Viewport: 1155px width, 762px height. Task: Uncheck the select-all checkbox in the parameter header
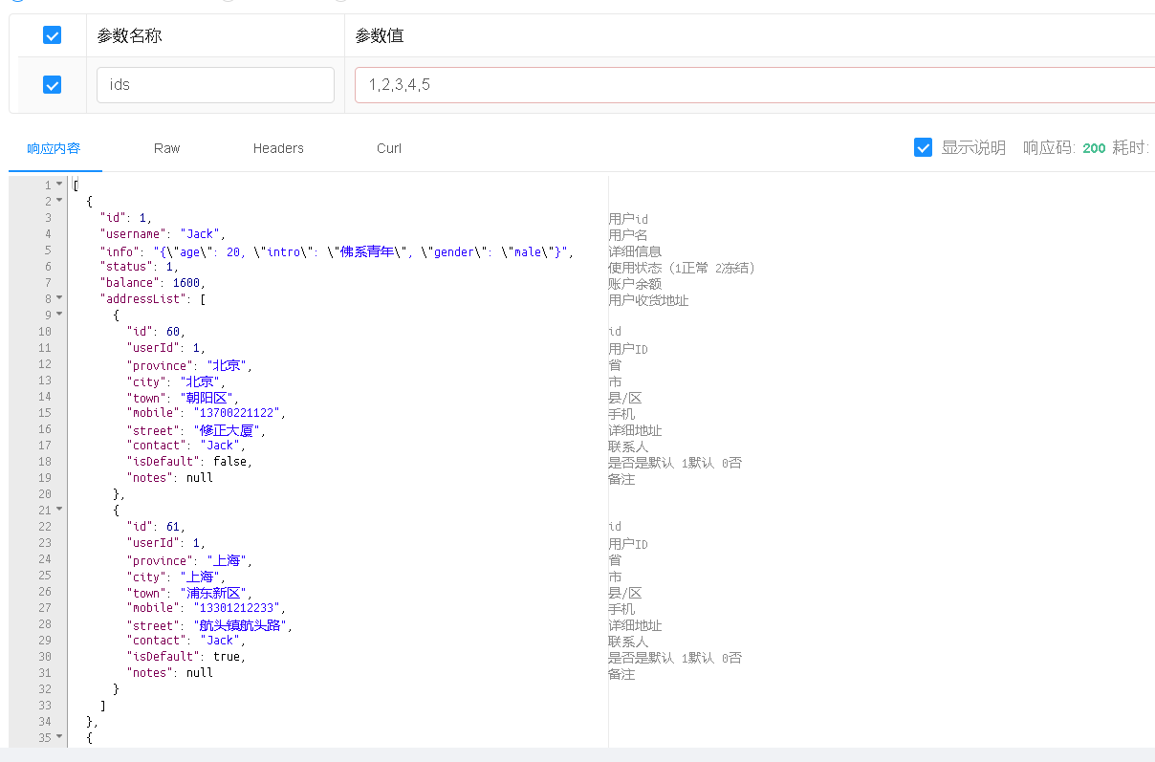pos(52,34)
